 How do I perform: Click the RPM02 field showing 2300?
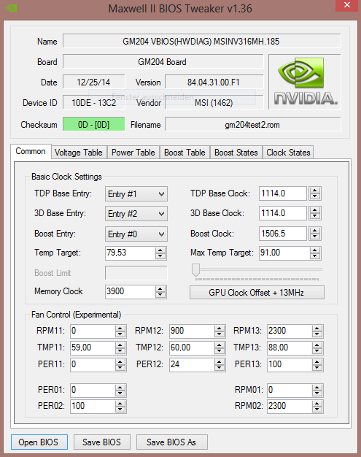(x=290, y=406)
